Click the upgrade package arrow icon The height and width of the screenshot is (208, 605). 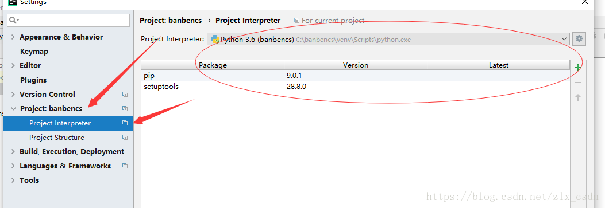[x=577, y=97]
